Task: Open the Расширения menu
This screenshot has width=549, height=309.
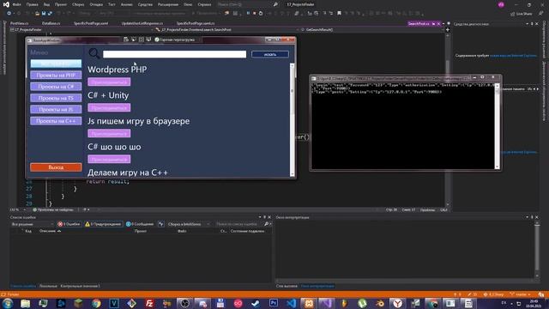Action: coord(168,4)
